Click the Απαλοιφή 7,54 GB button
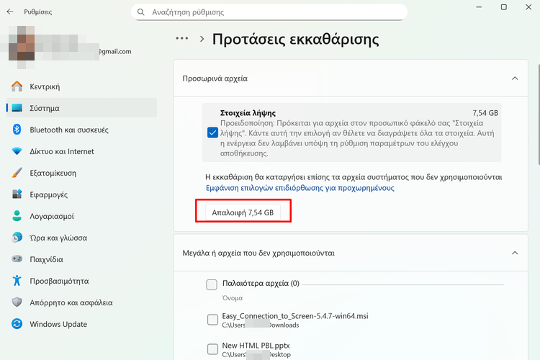Screen dimensions: 540x360 point(240,212)
